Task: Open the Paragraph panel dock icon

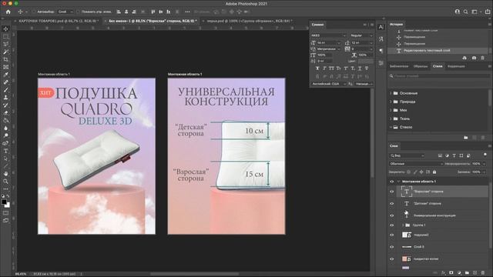Action: [x=381, y=51]
